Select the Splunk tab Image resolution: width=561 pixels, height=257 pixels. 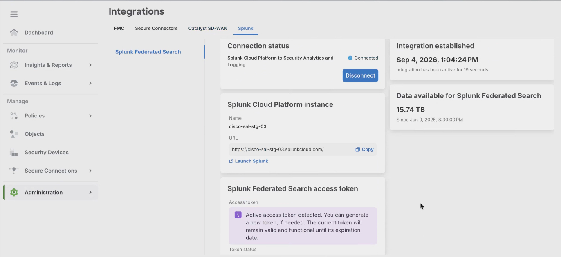point(246,29)
